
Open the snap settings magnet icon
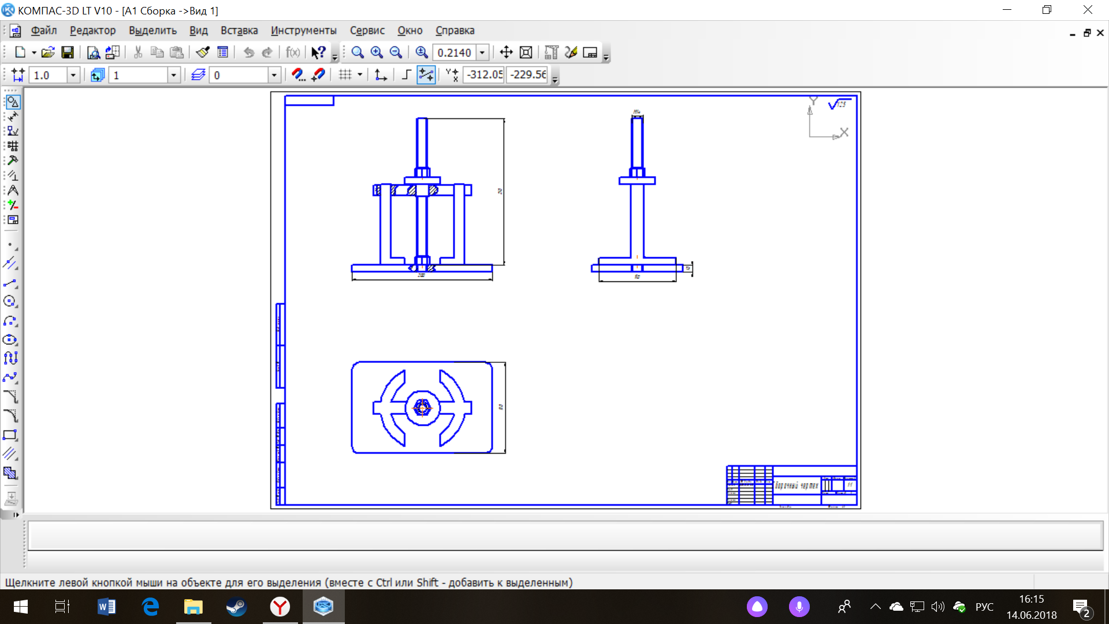298,75
